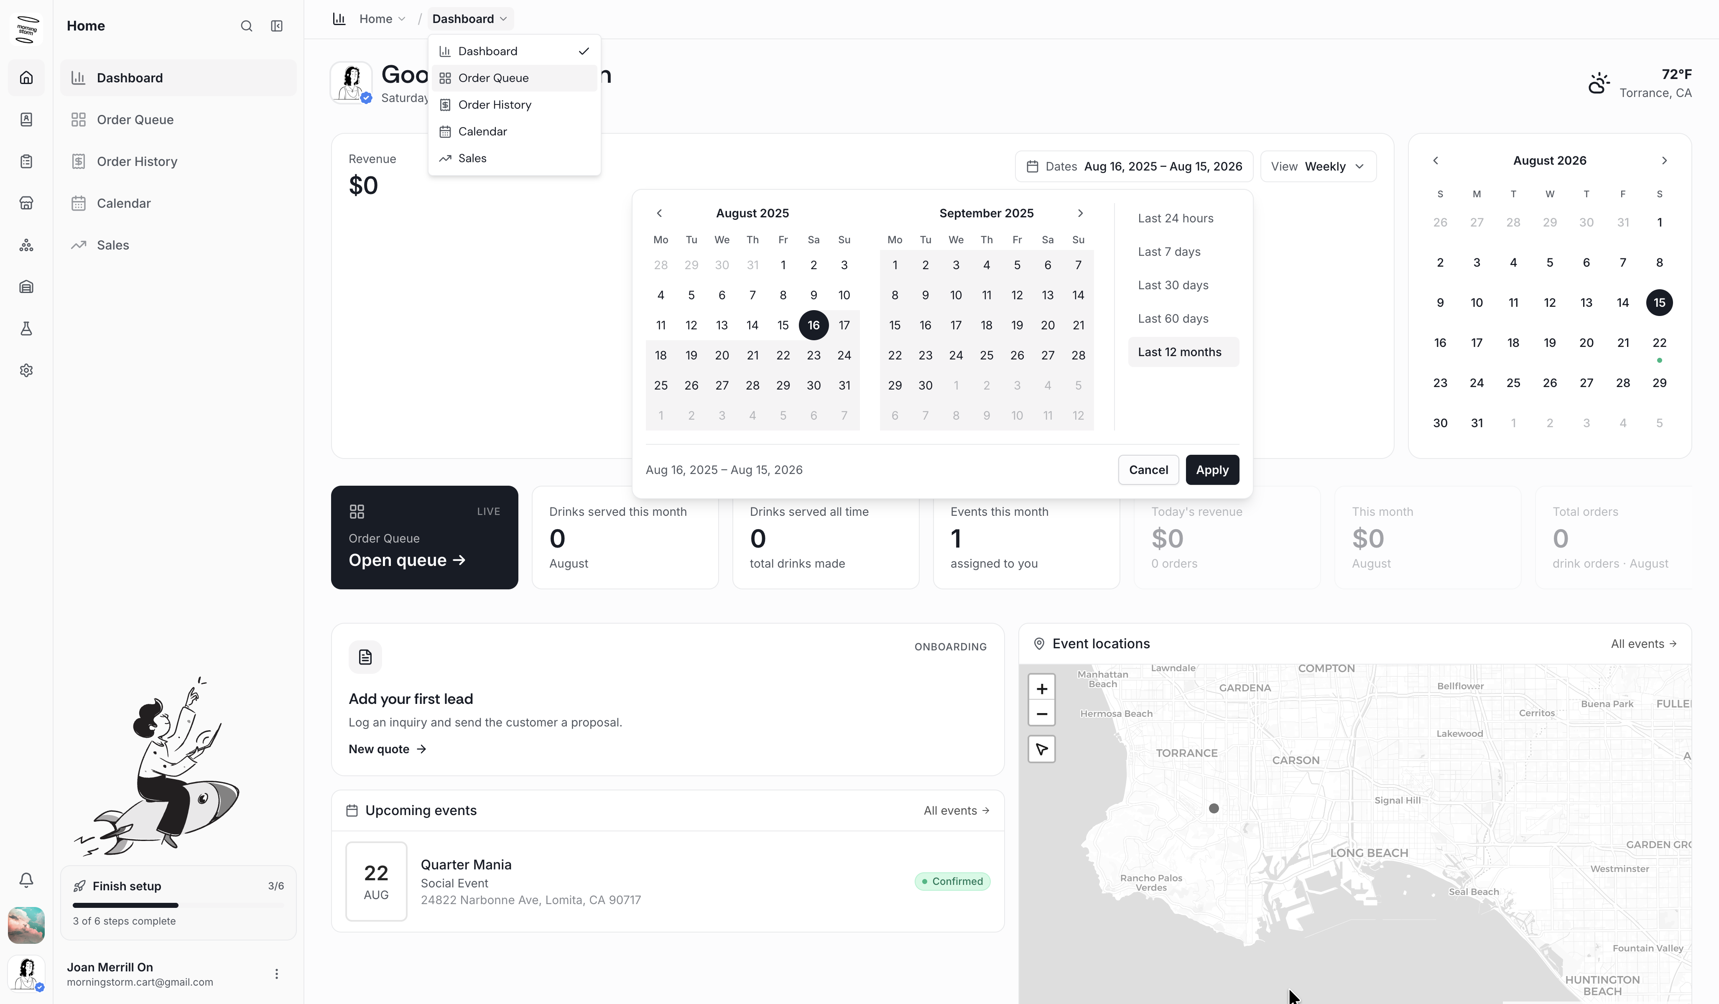Select Calendar in dropdown menu
The image size is (1719, 1004).
514,131
